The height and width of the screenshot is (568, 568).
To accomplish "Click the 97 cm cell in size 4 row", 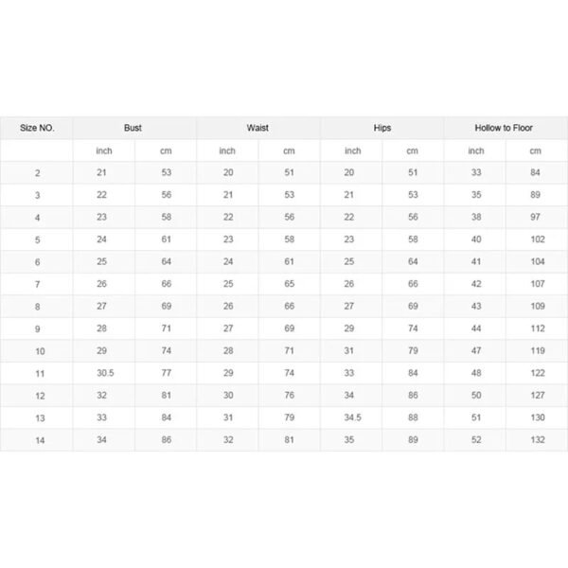I will tap(535, 217).
